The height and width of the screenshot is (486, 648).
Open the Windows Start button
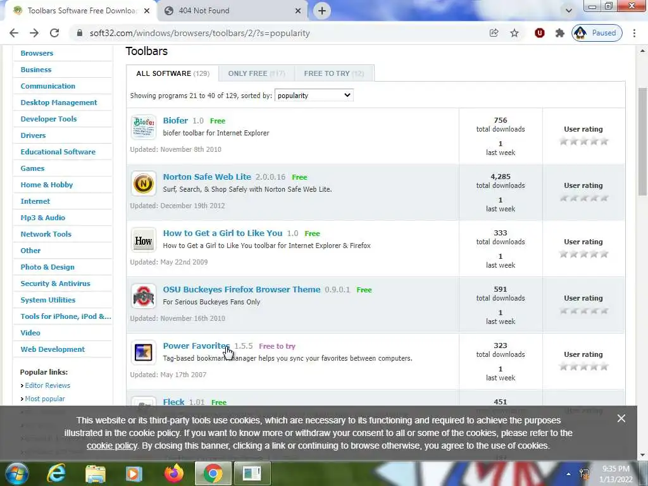click(x=17, y=473)
